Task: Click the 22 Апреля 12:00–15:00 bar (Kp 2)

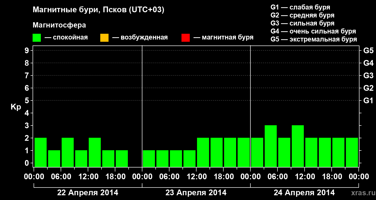Action: [95, 152]
